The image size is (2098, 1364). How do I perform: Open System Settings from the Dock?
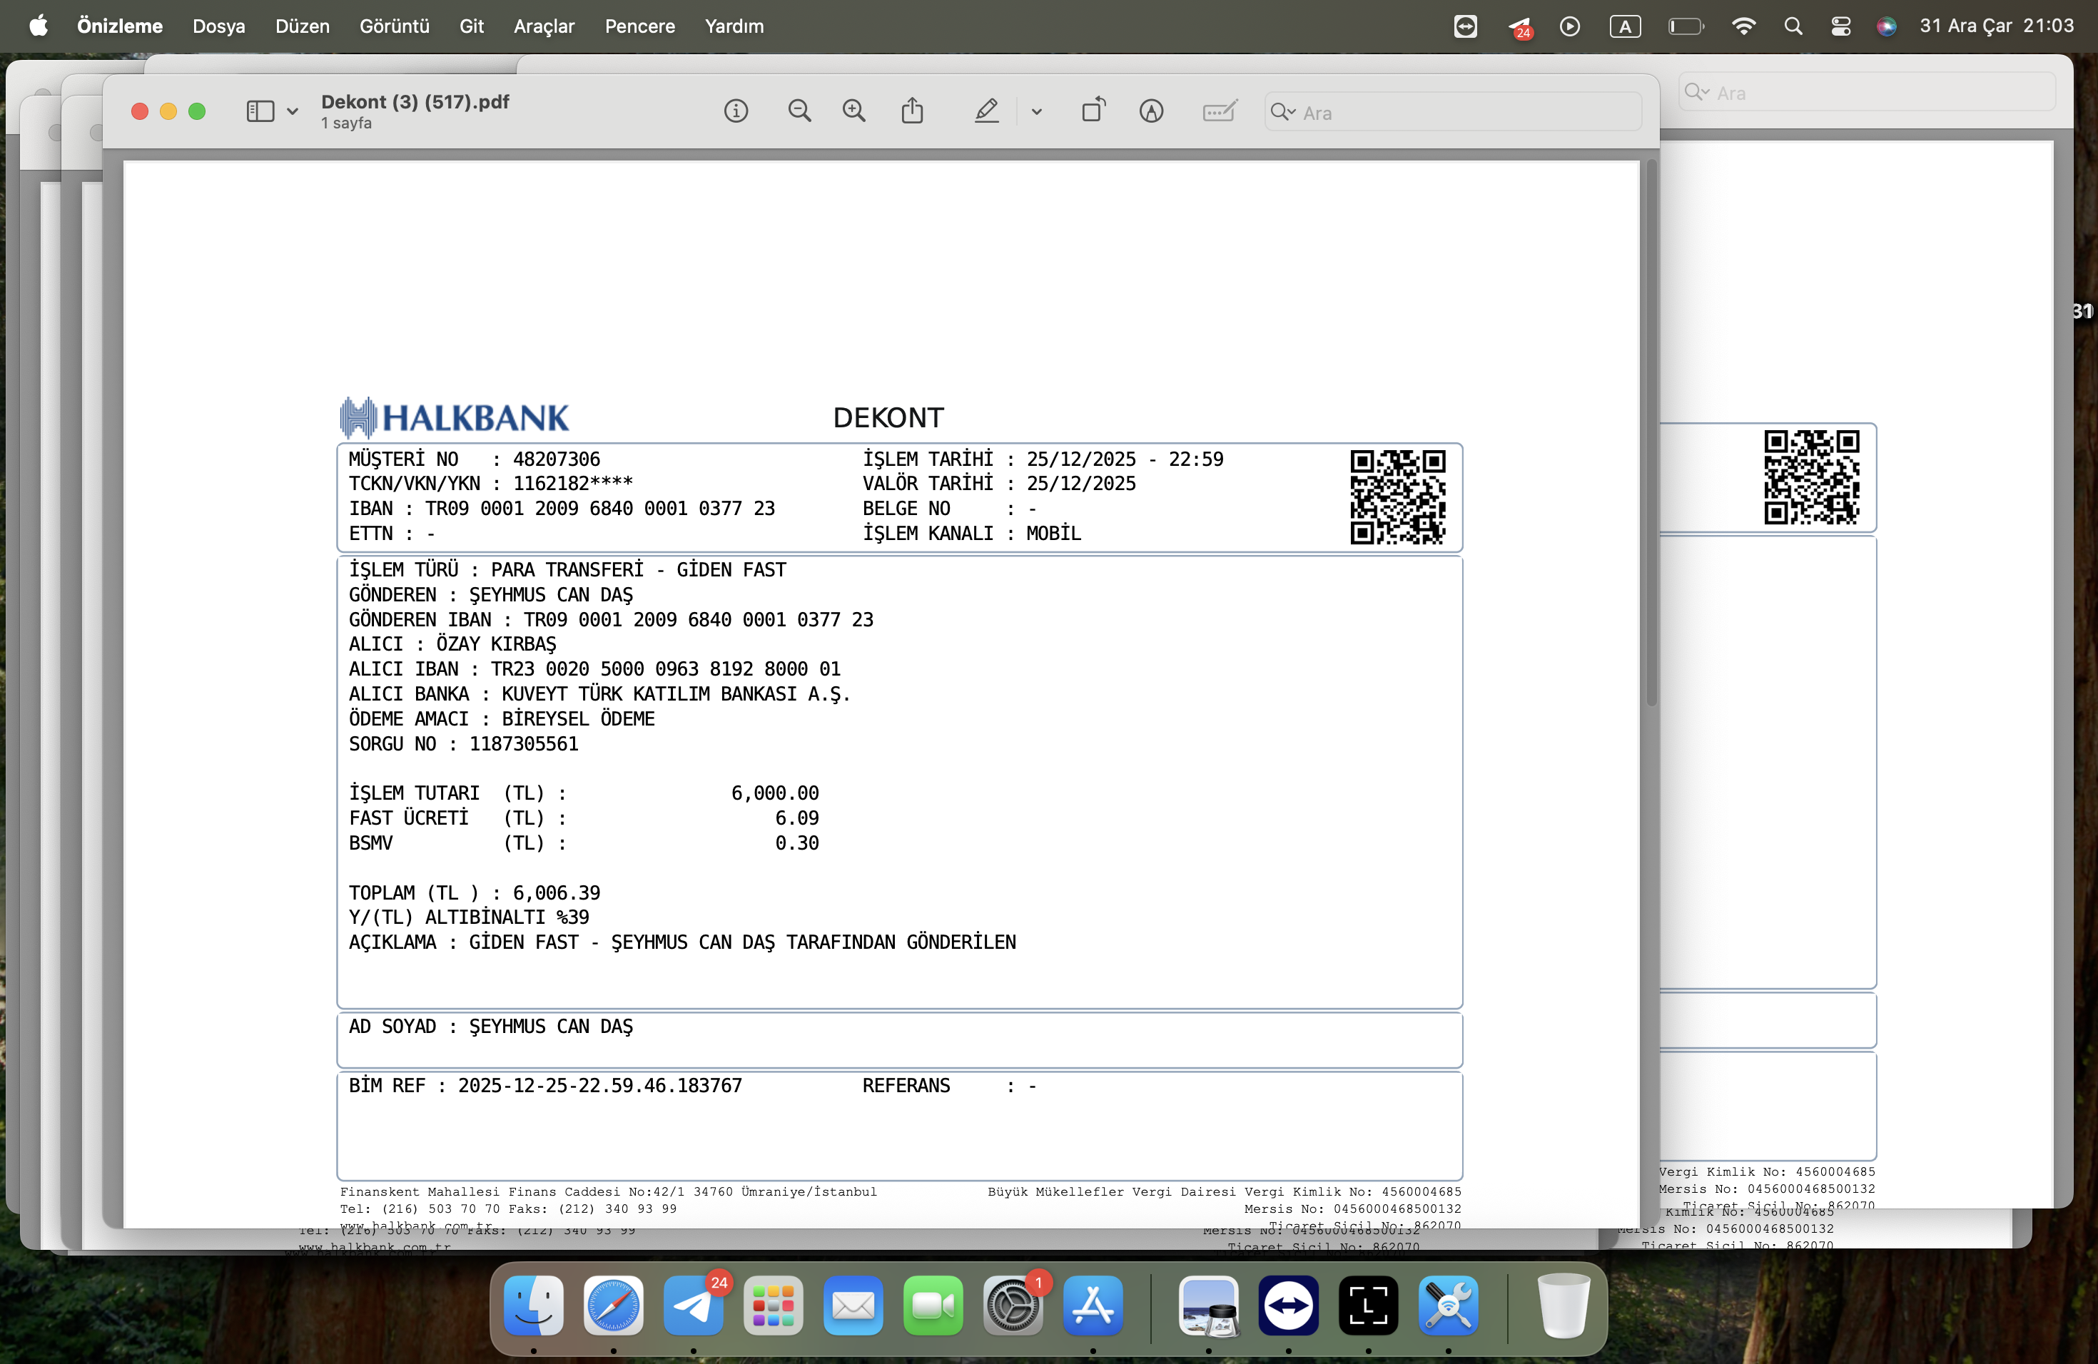pos(1013,1305)
